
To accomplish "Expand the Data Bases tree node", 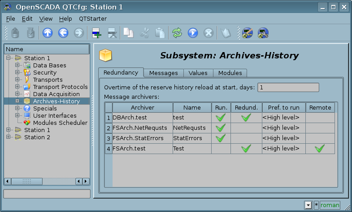I will [17, 66].
